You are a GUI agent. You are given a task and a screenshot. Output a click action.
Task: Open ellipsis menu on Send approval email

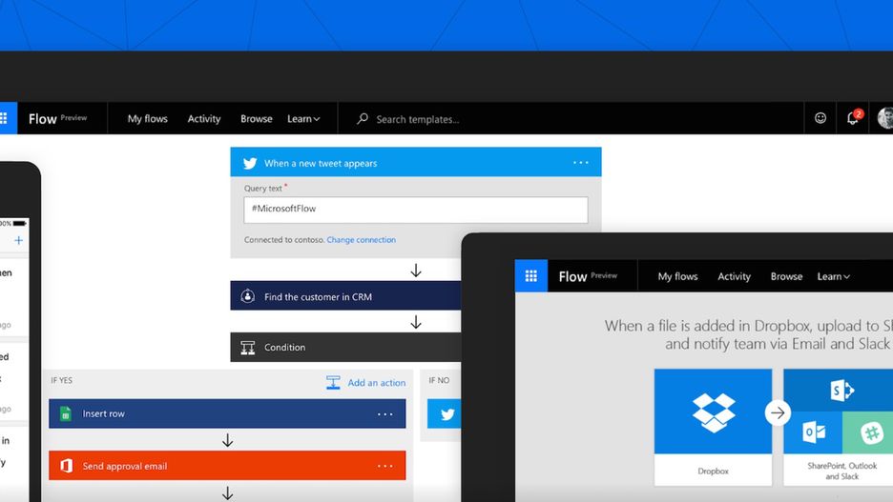[x=385, y=466]
